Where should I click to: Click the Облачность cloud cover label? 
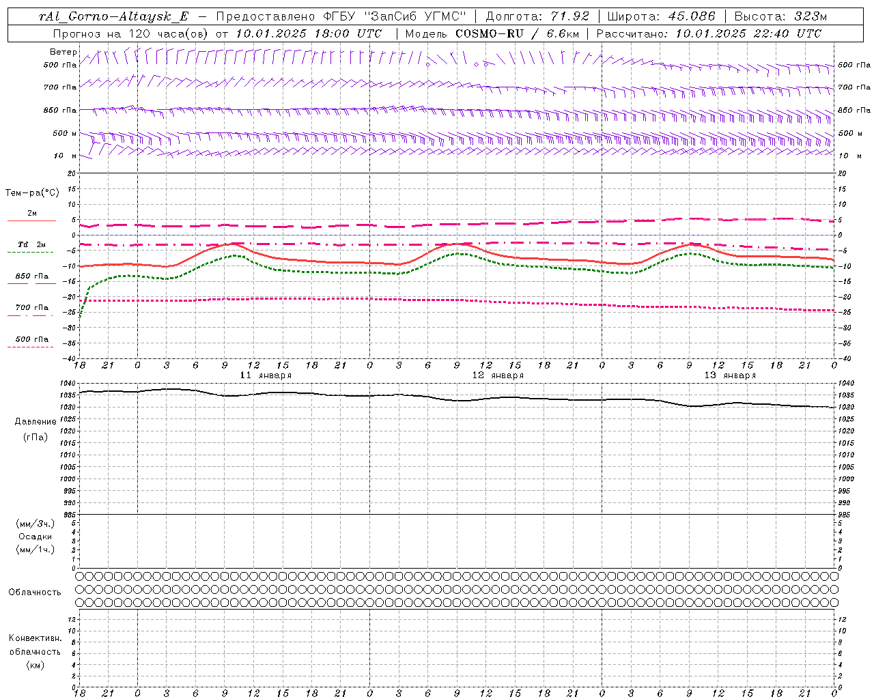(35, 593)
